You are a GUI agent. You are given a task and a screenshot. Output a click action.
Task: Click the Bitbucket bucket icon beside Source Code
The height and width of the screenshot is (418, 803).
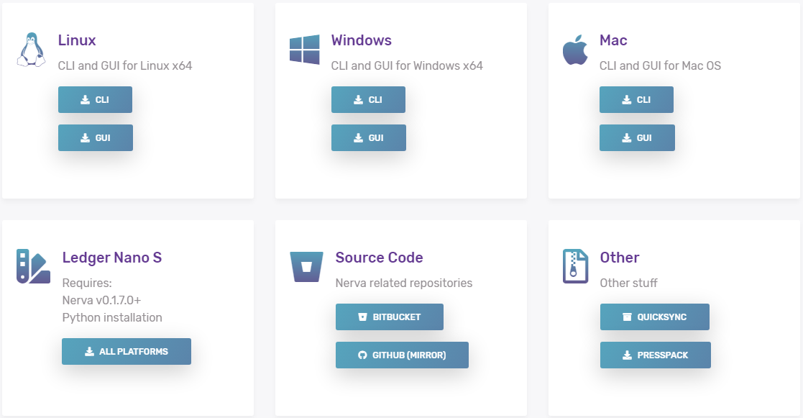(x=306, y=267)
